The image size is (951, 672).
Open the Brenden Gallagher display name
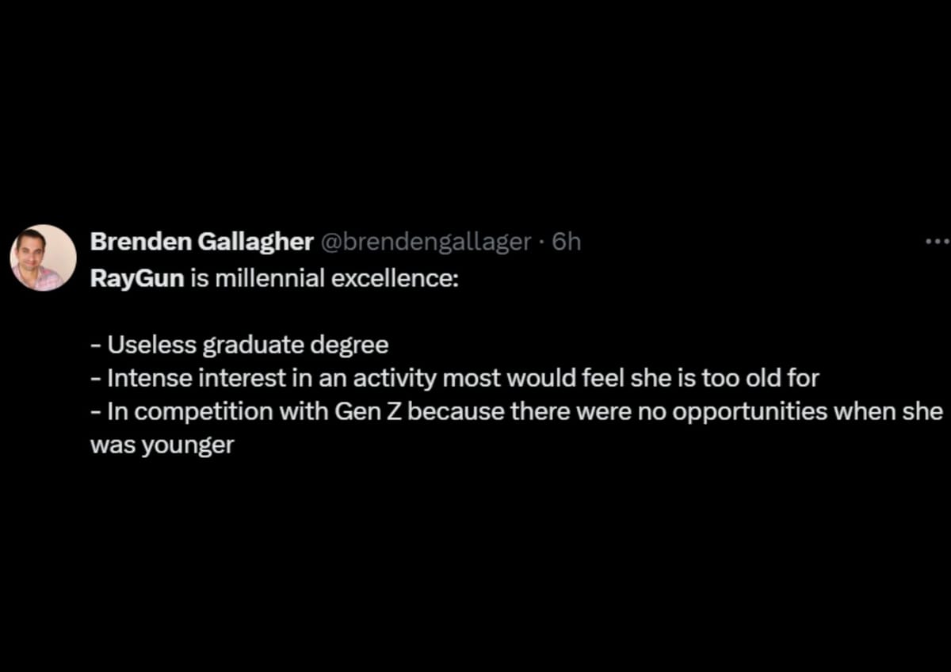pos(201,242)
